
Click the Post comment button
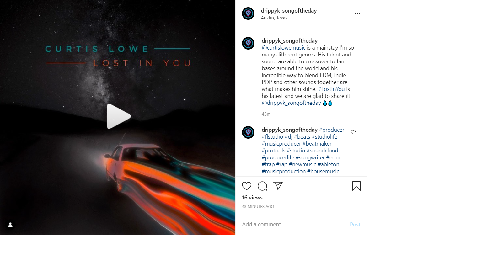point(355,225)
